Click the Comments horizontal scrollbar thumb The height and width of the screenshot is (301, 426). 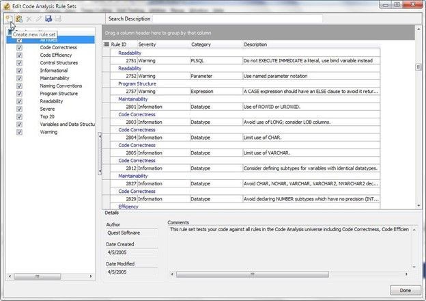pos(253,274)
